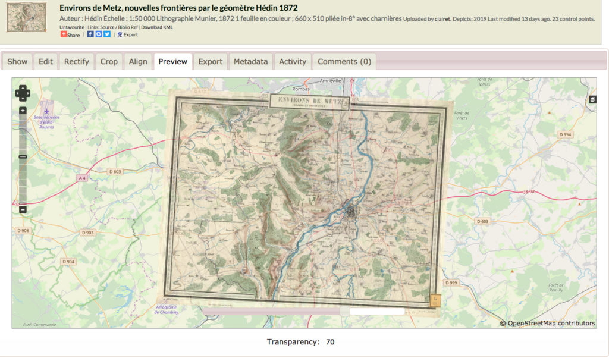
Task: Switch to the Export tab
Action: tap(211, 62)
